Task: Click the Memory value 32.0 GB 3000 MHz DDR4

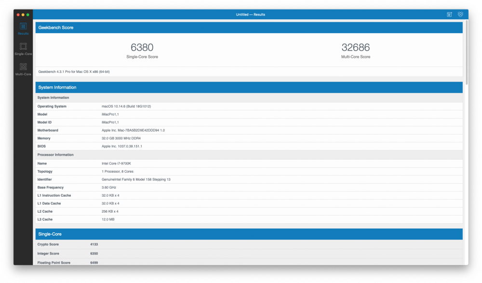Action: [x=121, y=138]
